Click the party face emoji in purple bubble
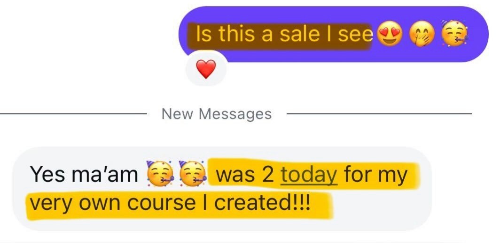 click(454, 33)
